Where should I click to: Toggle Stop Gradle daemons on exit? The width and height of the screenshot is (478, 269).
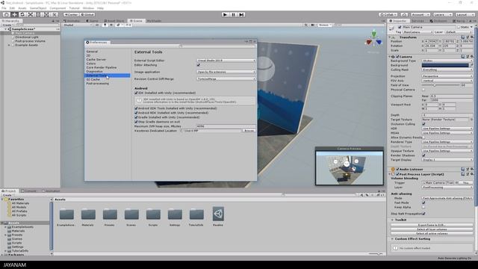pyautogui.click(x=136, y=122)
